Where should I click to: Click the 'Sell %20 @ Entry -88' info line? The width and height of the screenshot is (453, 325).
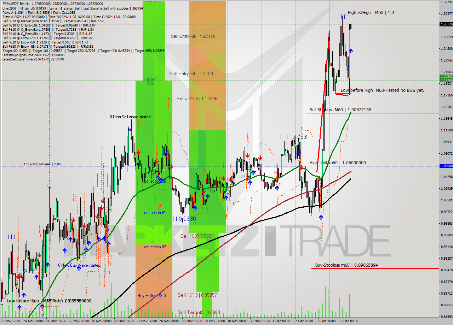pyautogui.click(x=48, y=47)
